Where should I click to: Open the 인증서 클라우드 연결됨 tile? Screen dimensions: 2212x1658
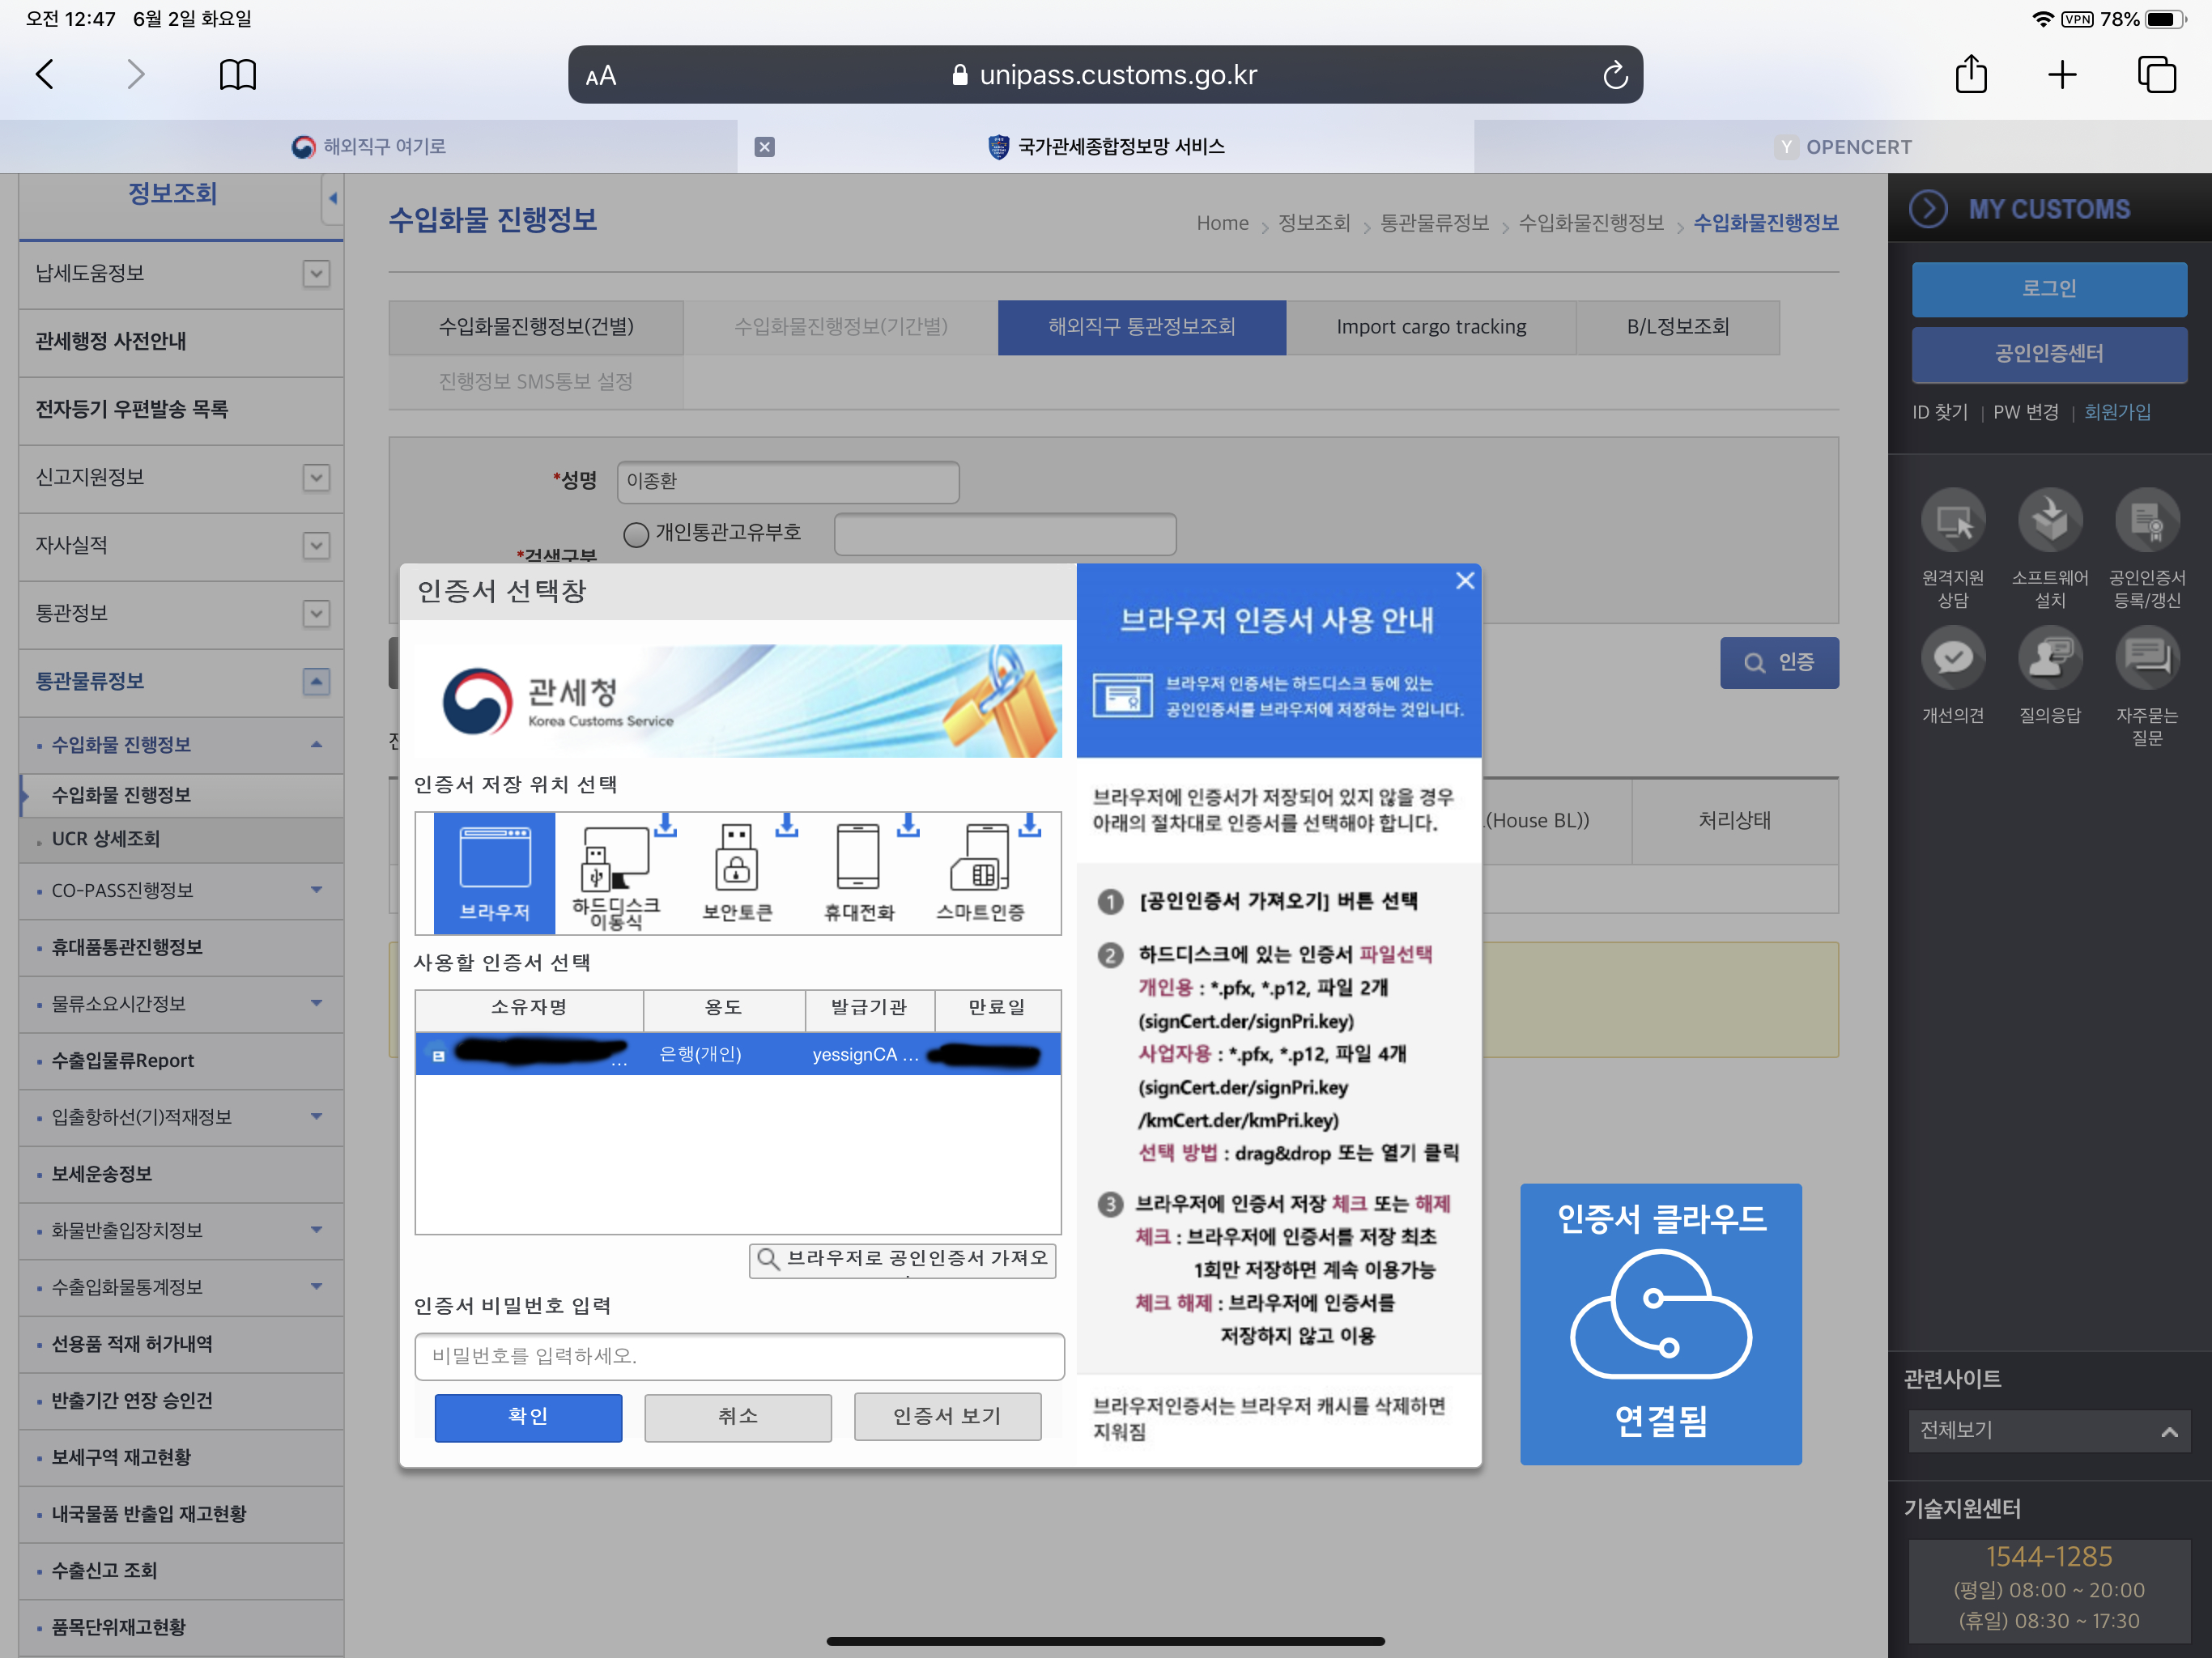(x=1660, y=1323)
